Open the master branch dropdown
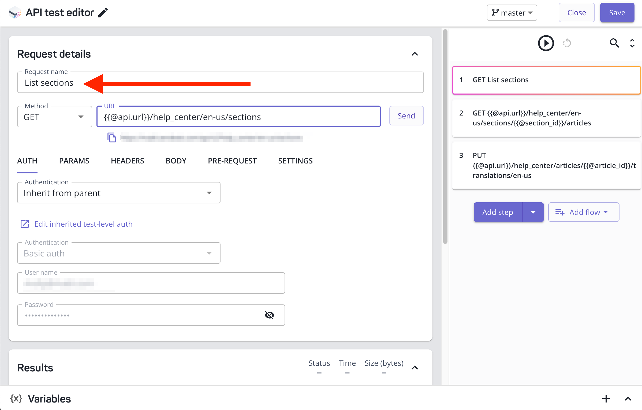Image resolution: width=642 pixels, height=410 pixels. click(512, 13)
